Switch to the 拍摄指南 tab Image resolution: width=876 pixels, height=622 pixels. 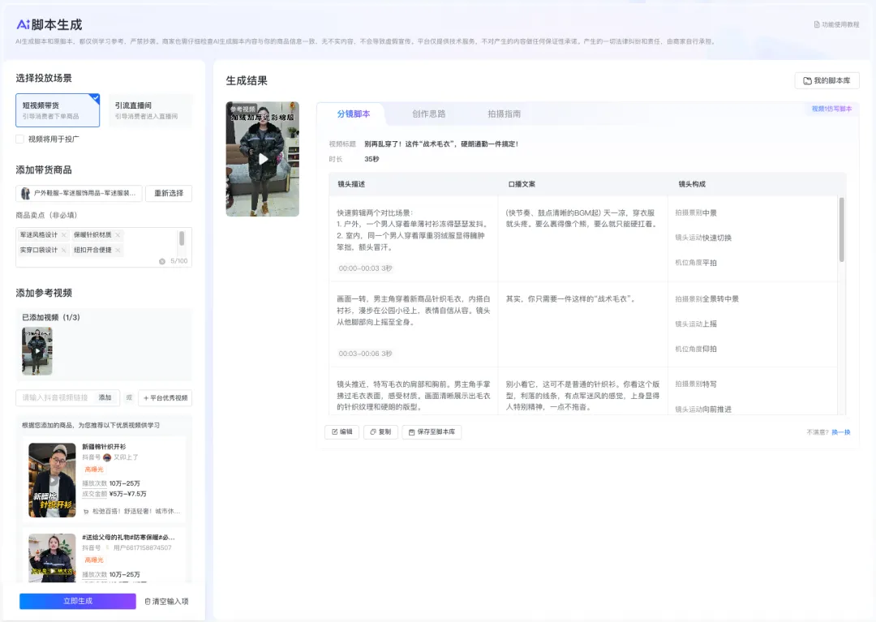click(504, 114)
